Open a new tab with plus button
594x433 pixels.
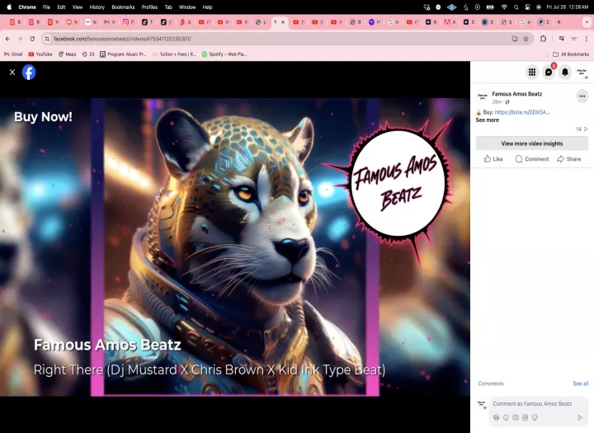coord(559,22)
